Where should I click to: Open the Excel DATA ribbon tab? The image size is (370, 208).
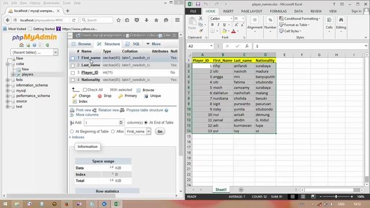[298, 12]
